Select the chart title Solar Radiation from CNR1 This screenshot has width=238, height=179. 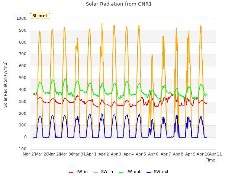point(119,4)
